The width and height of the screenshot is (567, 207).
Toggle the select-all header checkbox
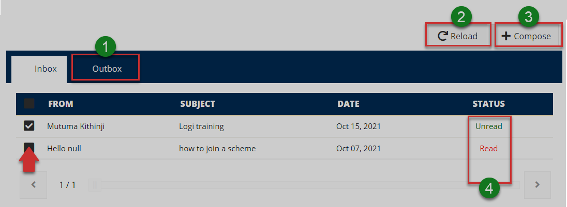(29, 104)
